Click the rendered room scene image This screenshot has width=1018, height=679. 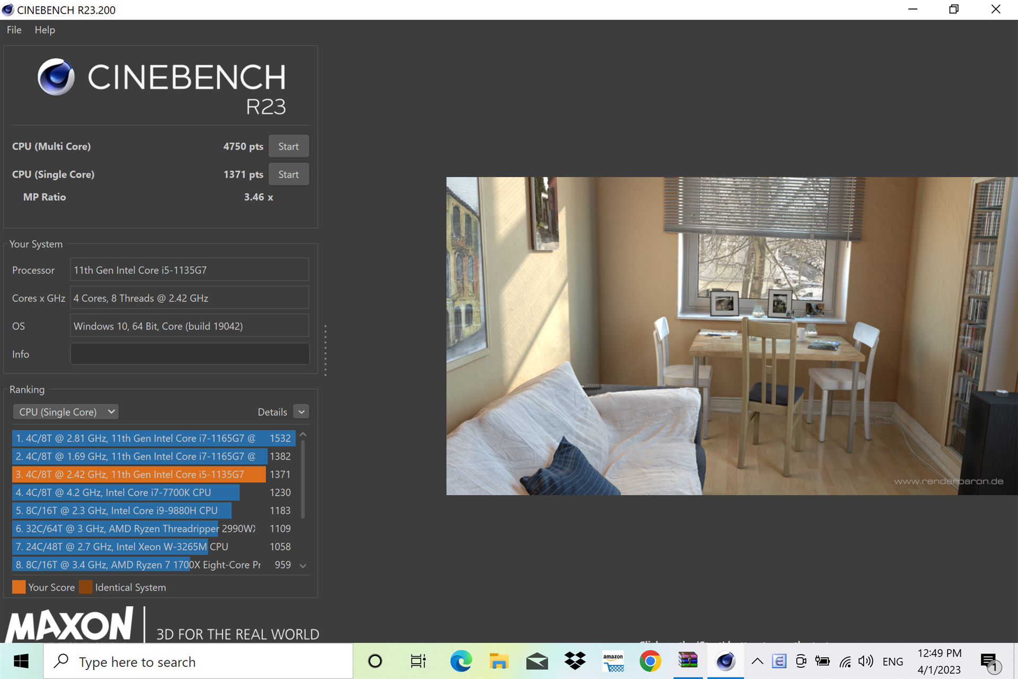732,336
